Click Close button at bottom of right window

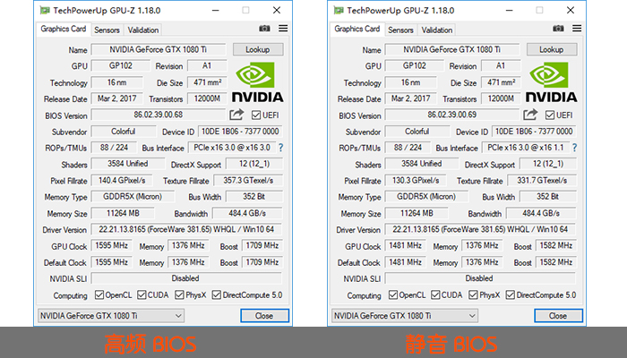coord(558,316)
